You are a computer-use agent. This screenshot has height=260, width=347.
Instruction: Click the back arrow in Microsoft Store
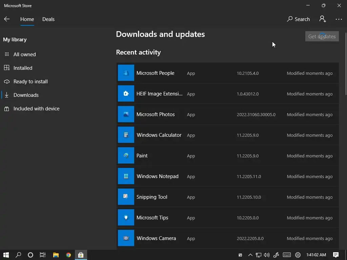click(x=7, y=19)
